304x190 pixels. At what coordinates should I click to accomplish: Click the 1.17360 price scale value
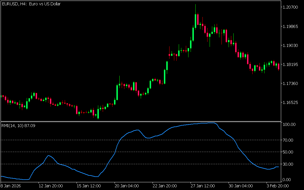[290, 83]
